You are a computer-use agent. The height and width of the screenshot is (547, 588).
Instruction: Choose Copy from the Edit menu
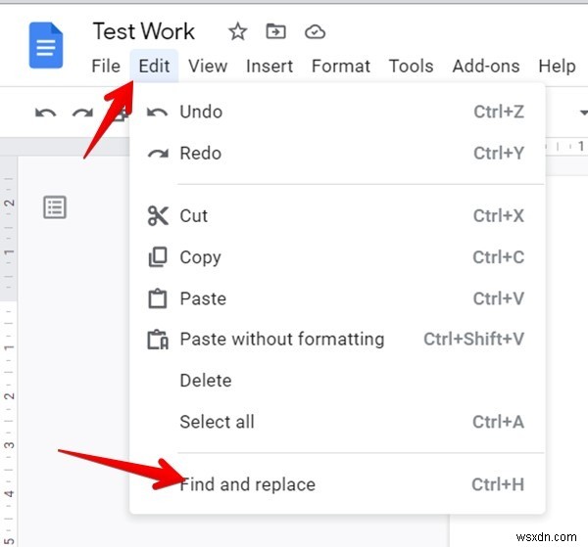point(200,257)
